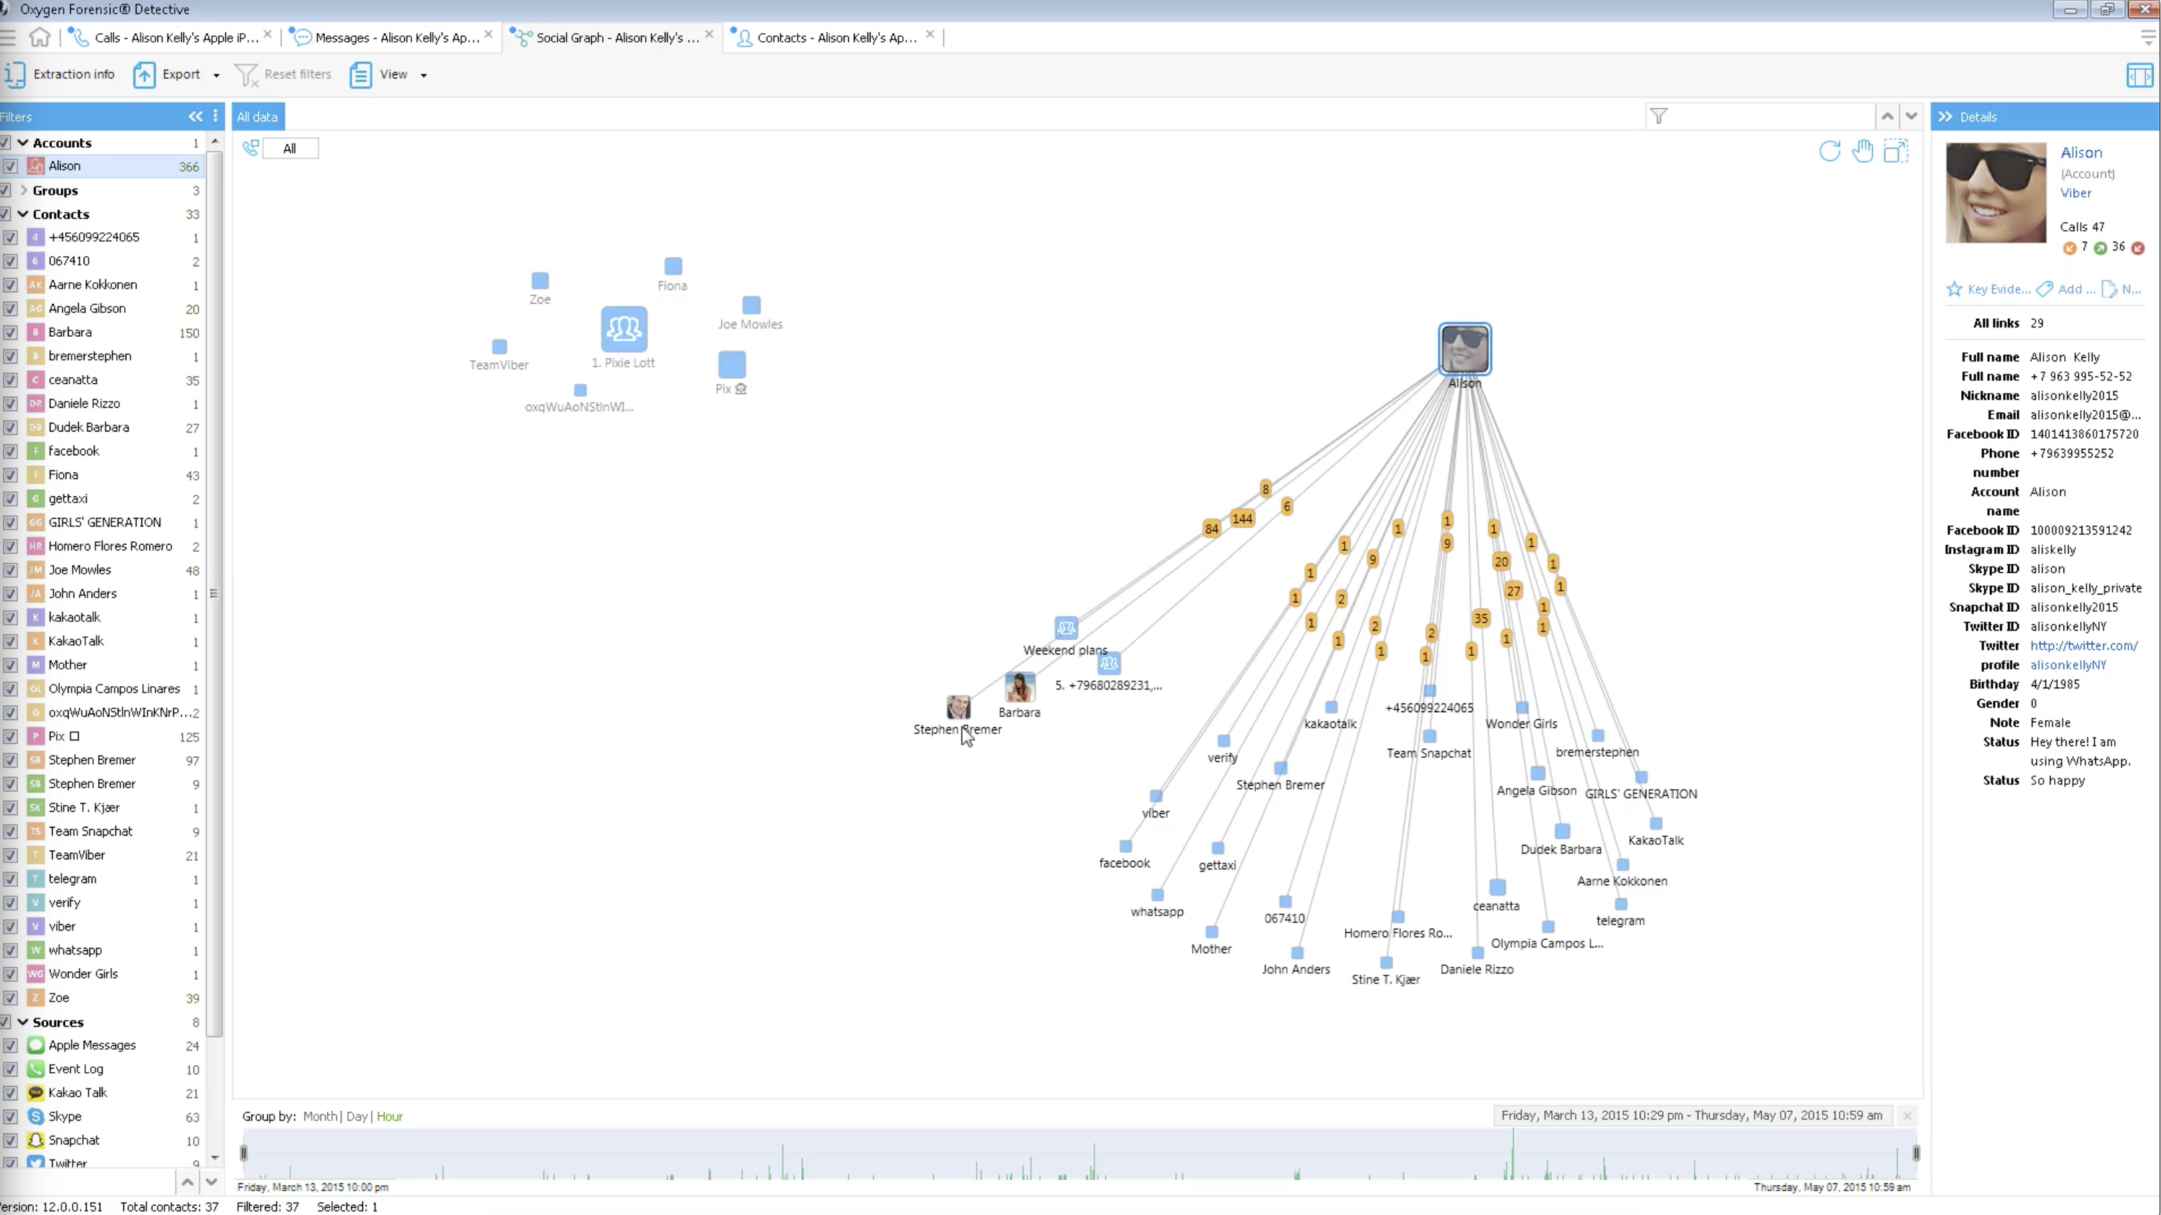2161x1215 pixels.
Task: Uncheck the Fiona contact
Action: tap(10, 475)
